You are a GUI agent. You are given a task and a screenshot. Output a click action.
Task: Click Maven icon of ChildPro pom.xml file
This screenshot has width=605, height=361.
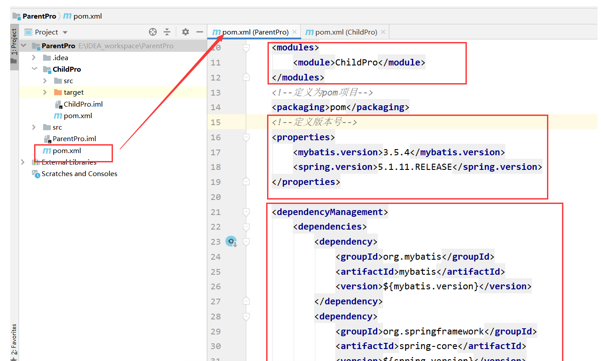(58, 116)
